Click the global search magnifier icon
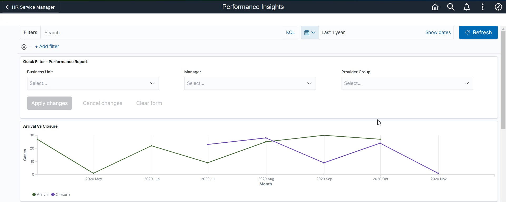The height and width of the screenshot is (202, 506). click(x=451, y=7)
